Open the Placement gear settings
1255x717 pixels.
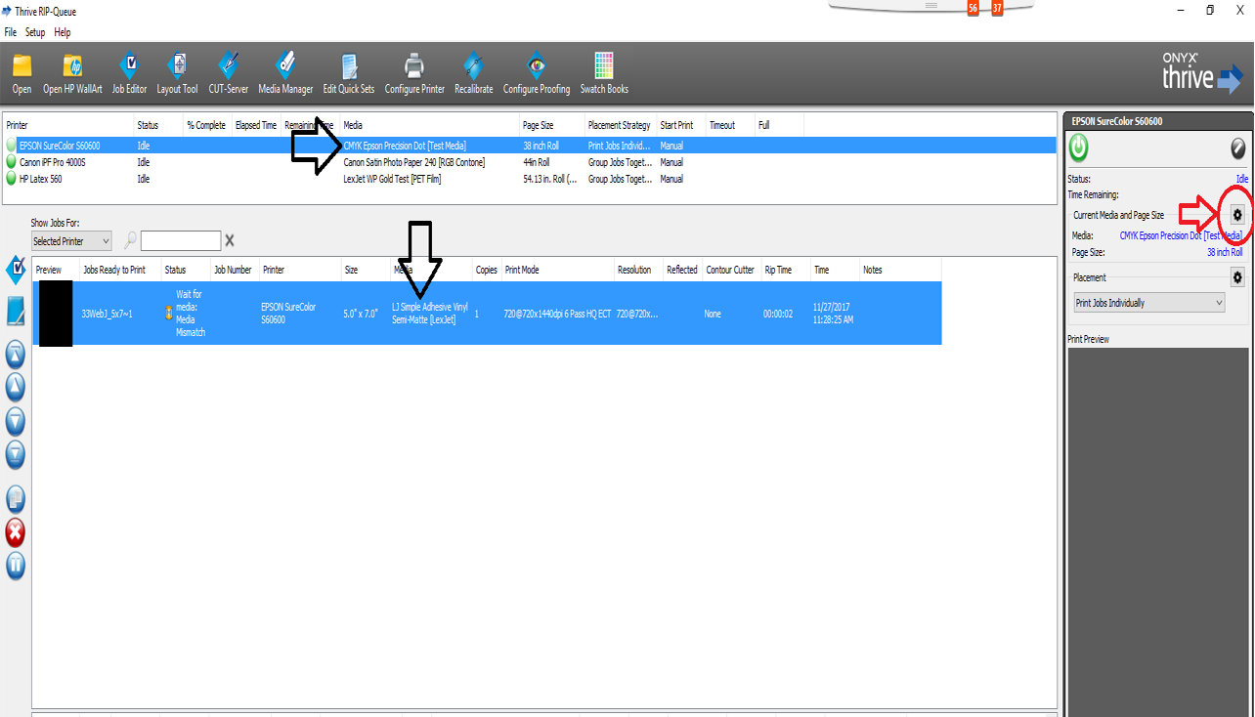[x=1237, y=278]
